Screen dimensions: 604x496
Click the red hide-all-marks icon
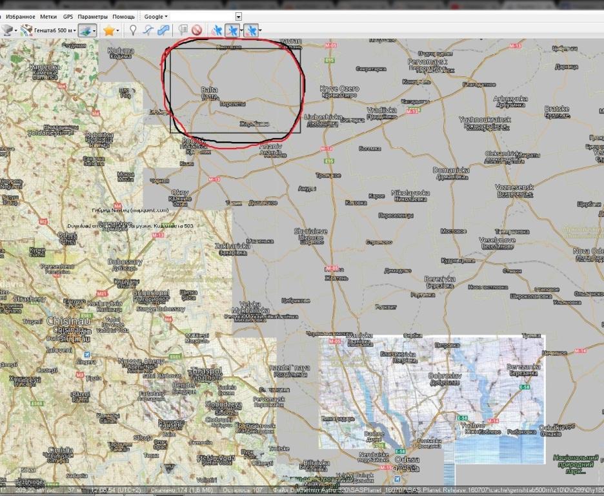coord(197,30)
